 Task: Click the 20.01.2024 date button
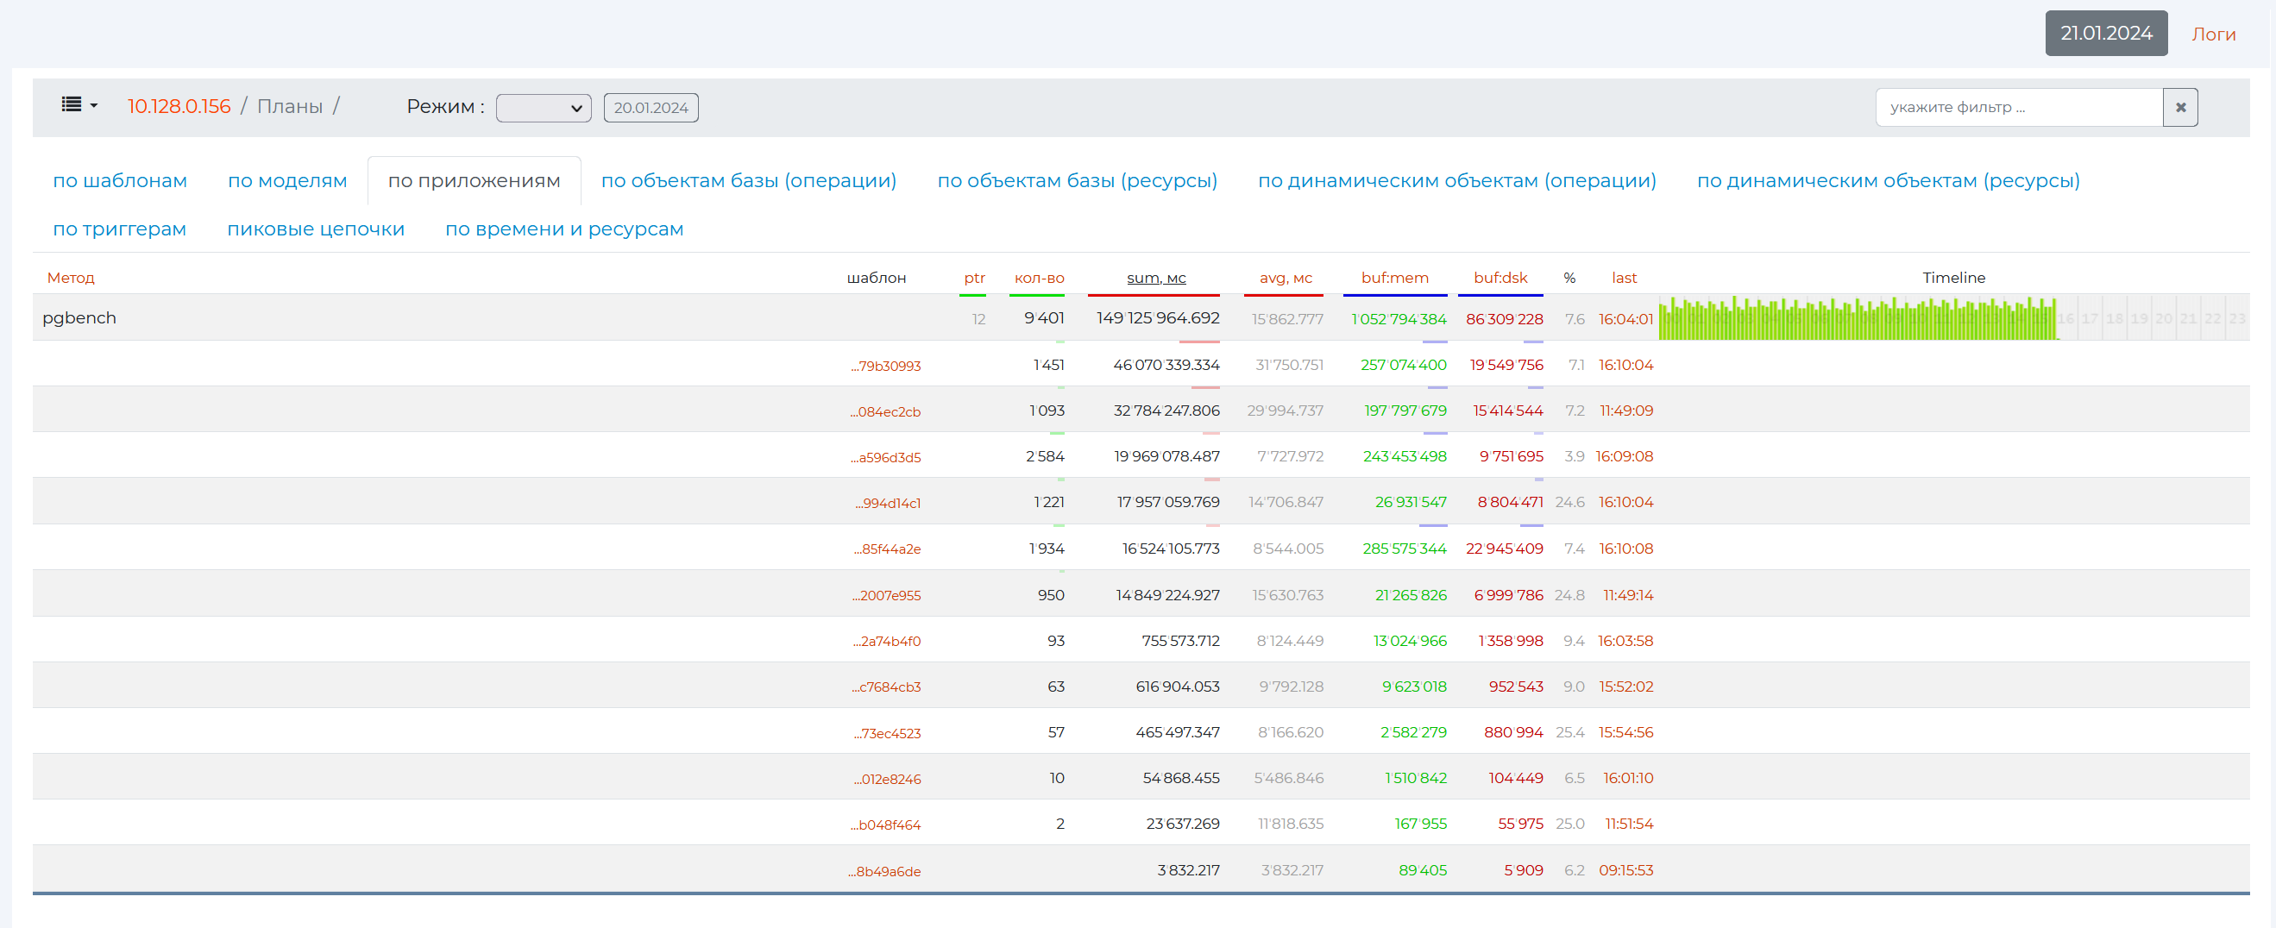[651, 108]
